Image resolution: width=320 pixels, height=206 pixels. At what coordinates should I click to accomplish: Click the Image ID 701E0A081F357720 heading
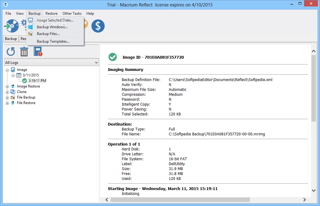153,57
